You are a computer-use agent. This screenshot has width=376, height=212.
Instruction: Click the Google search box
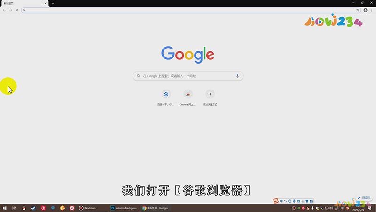click(x=188, y=76)
